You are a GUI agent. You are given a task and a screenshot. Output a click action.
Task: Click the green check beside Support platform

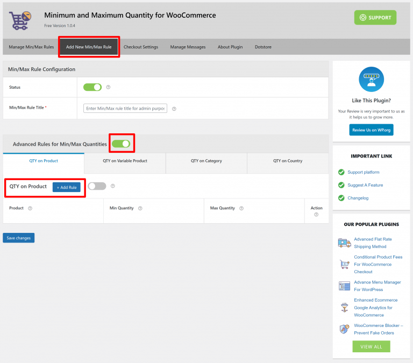coord(341,172)
